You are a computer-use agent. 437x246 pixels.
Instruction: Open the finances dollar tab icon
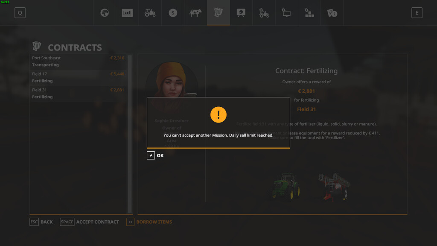[x=173, y=13]
